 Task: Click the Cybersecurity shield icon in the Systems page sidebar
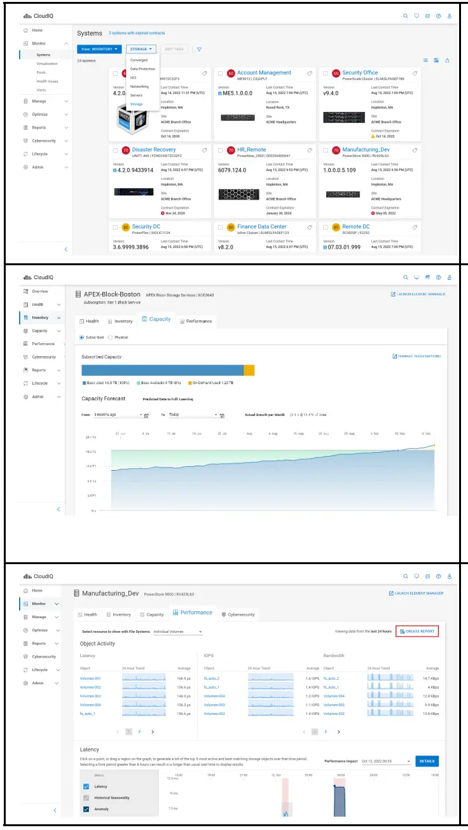(x=25, y=141)
